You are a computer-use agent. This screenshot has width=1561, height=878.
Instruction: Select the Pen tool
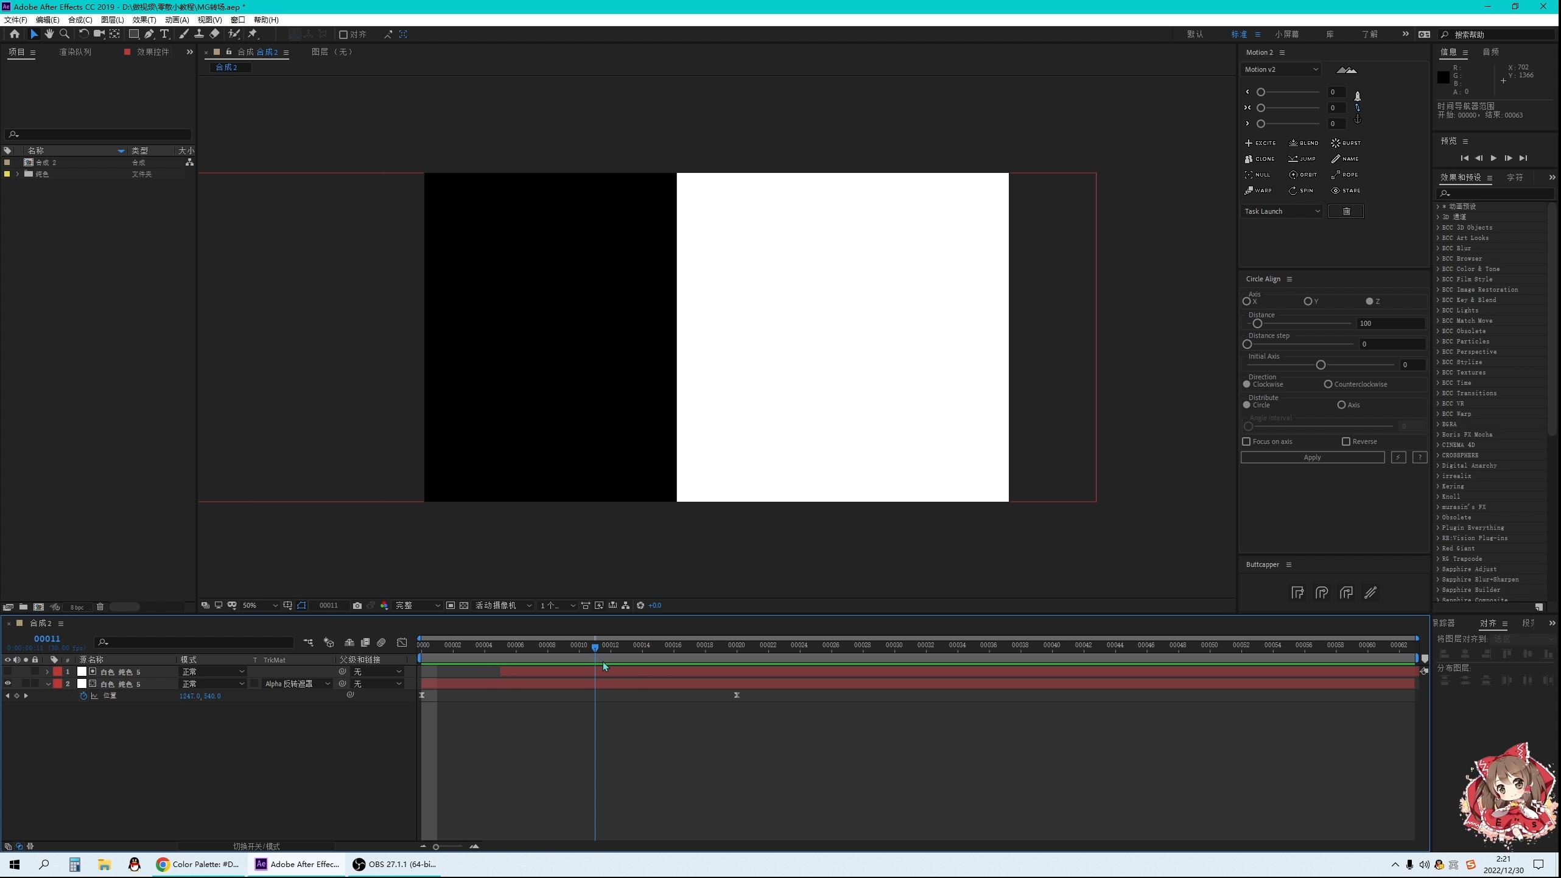pyautogui.click(x=149, y=34)
